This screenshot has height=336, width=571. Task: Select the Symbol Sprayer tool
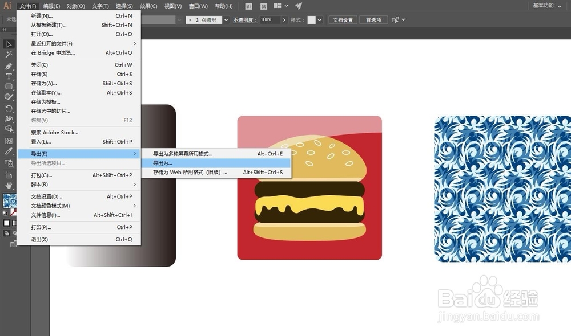[9, 163]
